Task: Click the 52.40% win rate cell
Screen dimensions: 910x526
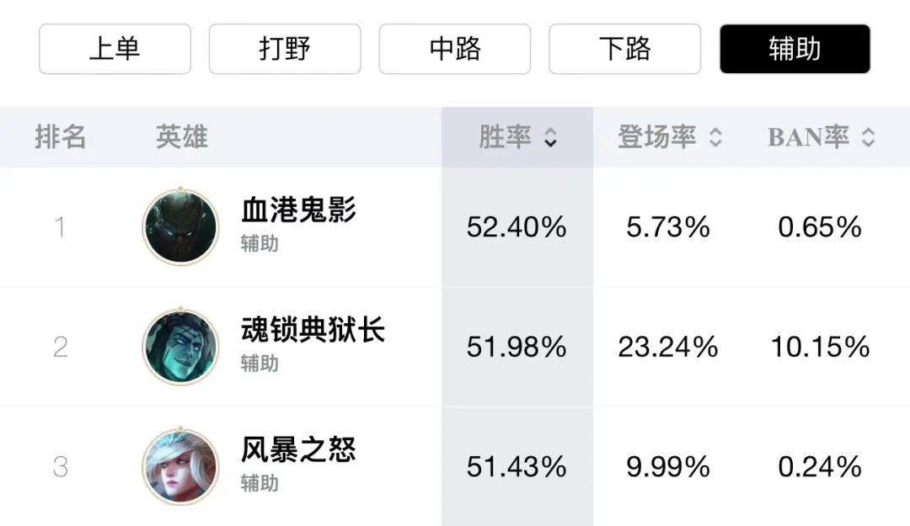Action: point(517,227)
